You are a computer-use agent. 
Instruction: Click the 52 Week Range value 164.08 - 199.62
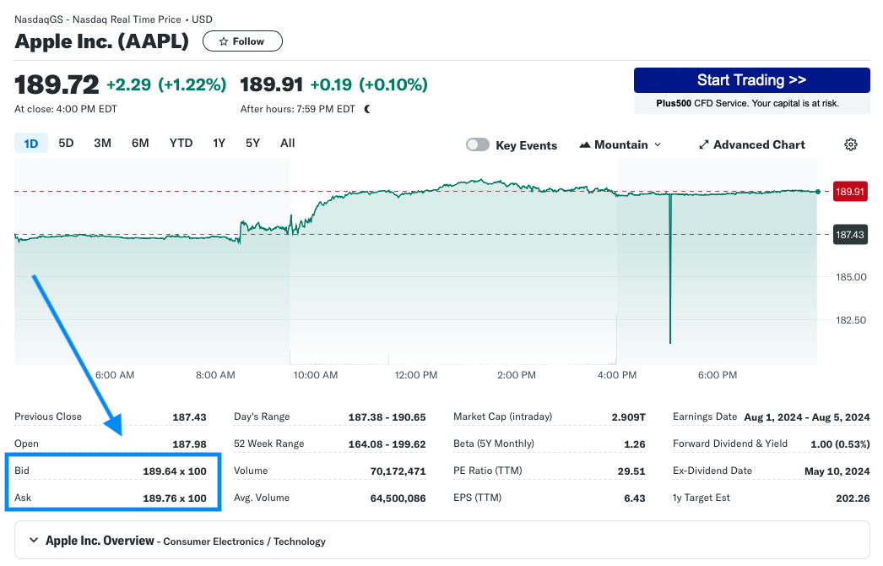[387, 444]
